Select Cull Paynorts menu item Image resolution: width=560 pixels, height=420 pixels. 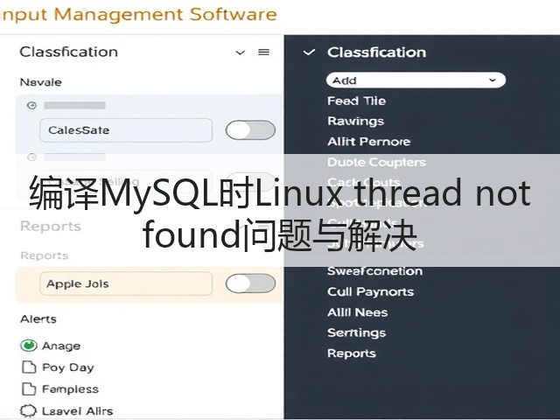click(370, 291)
